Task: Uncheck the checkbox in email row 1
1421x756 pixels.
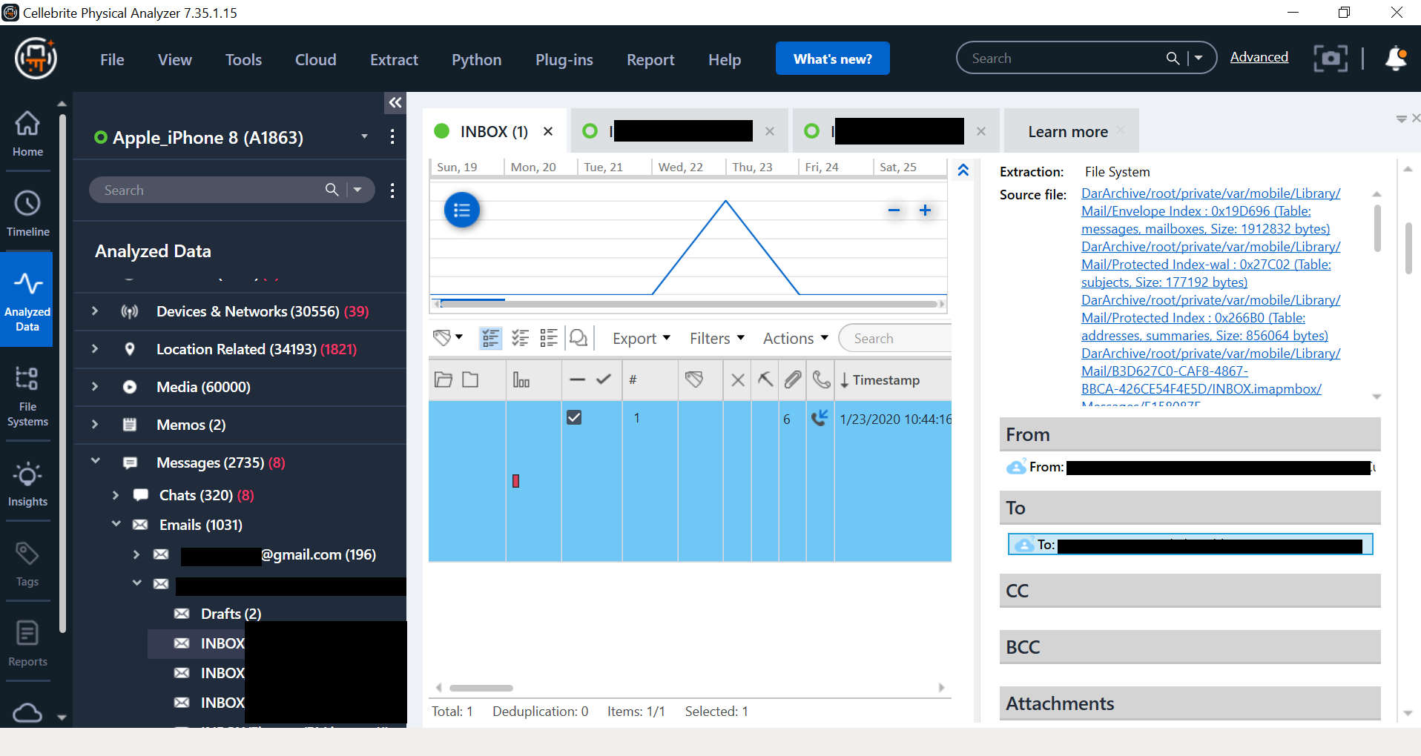Action: pos(574,417)
